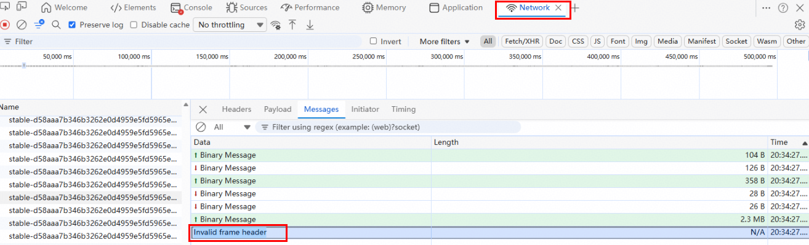
Task: Filter requests by CSS
Action: 578,41
